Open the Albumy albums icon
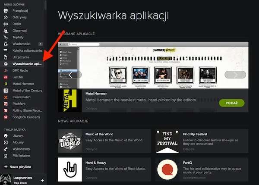Image resolution: width=259 pixels, height=185 pixels. 6,142
